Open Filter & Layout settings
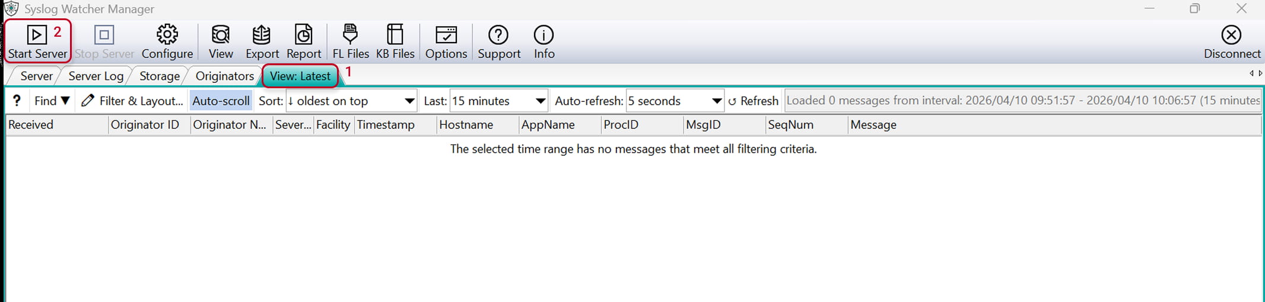 (132, 101)
